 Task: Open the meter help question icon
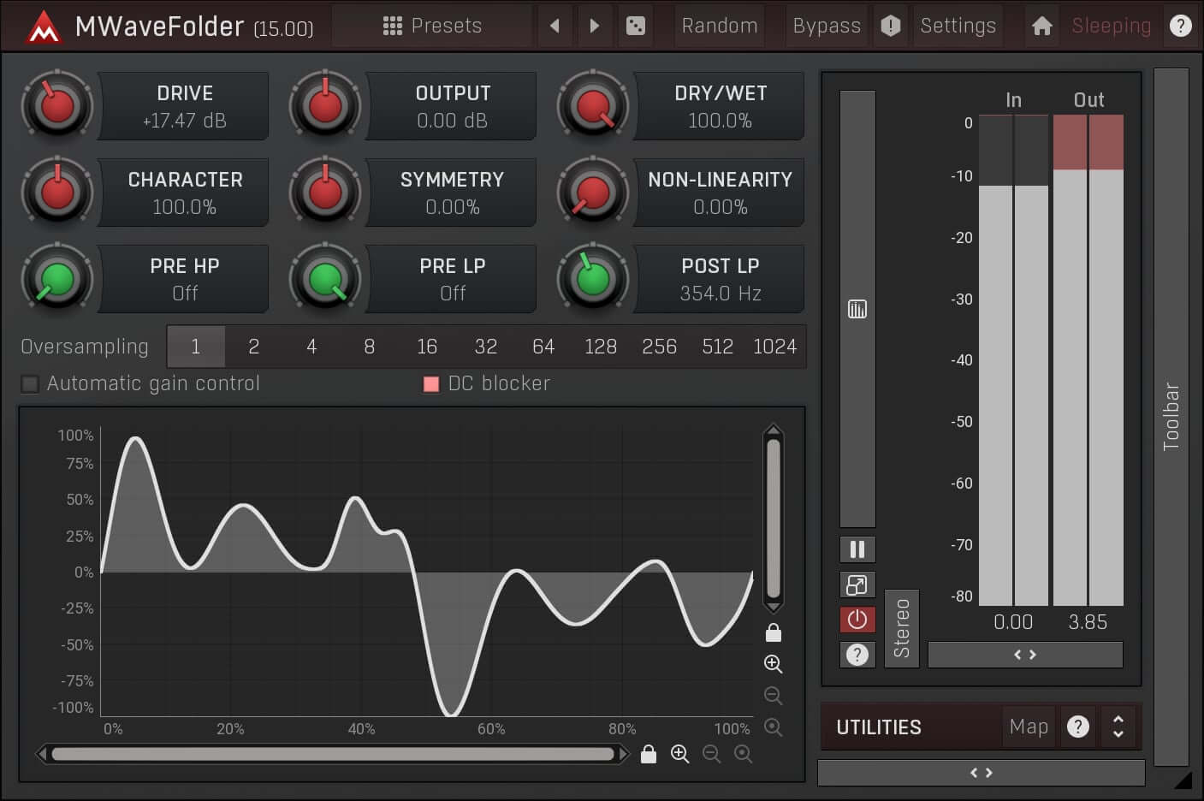(857, 655)
